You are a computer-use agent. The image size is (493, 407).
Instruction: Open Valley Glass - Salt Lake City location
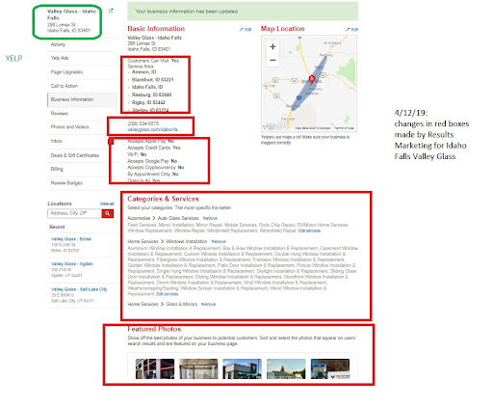[x=79, y=289]
